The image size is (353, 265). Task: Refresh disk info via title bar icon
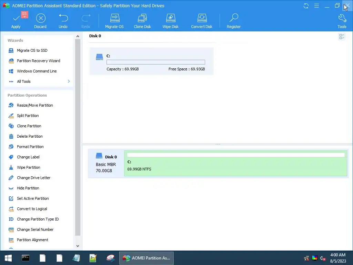pos(306,6)
